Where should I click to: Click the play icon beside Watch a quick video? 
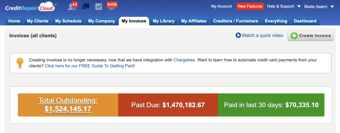click(238, 36)
